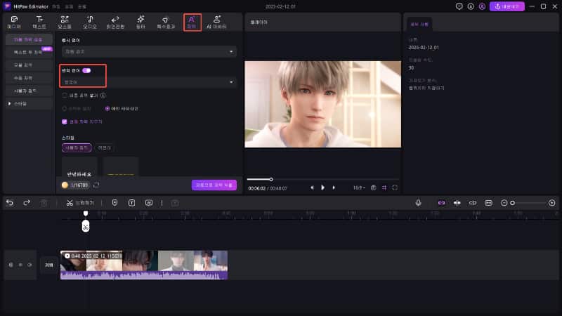Toggle the translation language switch
The height and width of the screenshot is (316, 562).
point(87,71)
